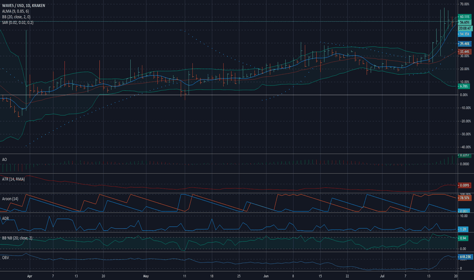
Task: Click the 0.0895 ATR value tag
Action: pyautogui.click(x=465, y=185)
